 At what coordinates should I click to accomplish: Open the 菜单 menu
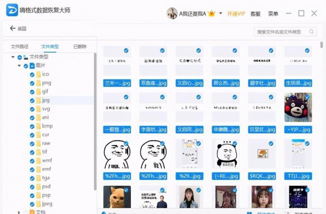pyautogui.click(x=273, y=14)
